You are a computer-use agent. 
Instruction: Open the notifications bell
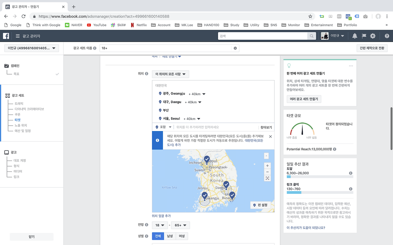(x=355, y=36)
